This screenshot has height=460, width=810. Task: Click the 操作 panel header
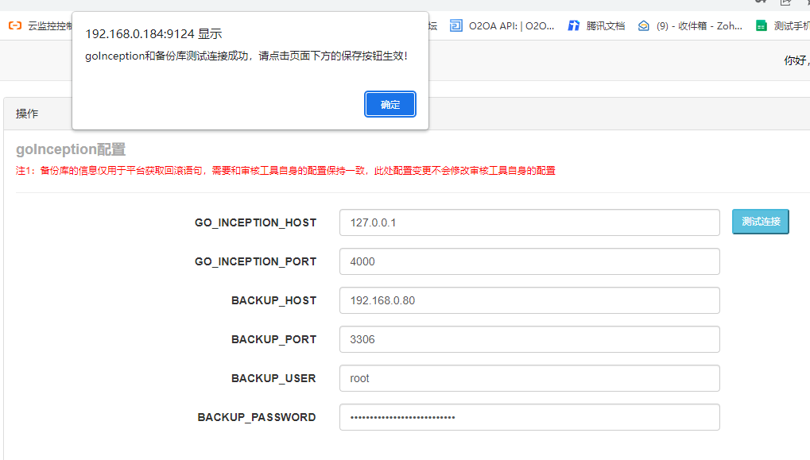pyautogui.click(x=27, y=114)
